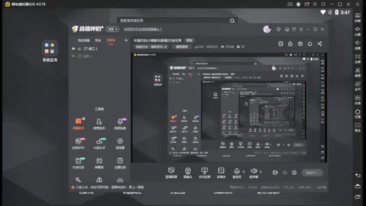This screenshot has width=366, height=206.
Task: Click the 斗鱼公会 announcement banner
Action: click(x=108, y=187)
